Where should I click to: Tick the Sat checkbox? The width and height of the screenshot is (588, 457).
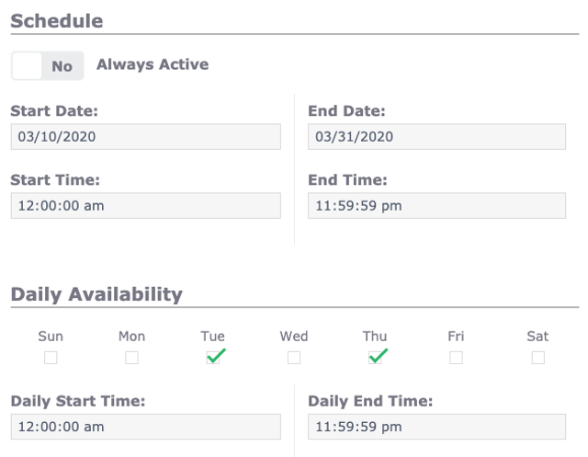click(537, 358)
